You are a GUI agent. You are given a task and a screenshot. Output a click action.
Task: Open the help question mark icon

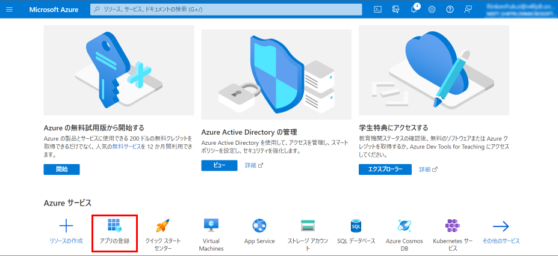(450, 10)
